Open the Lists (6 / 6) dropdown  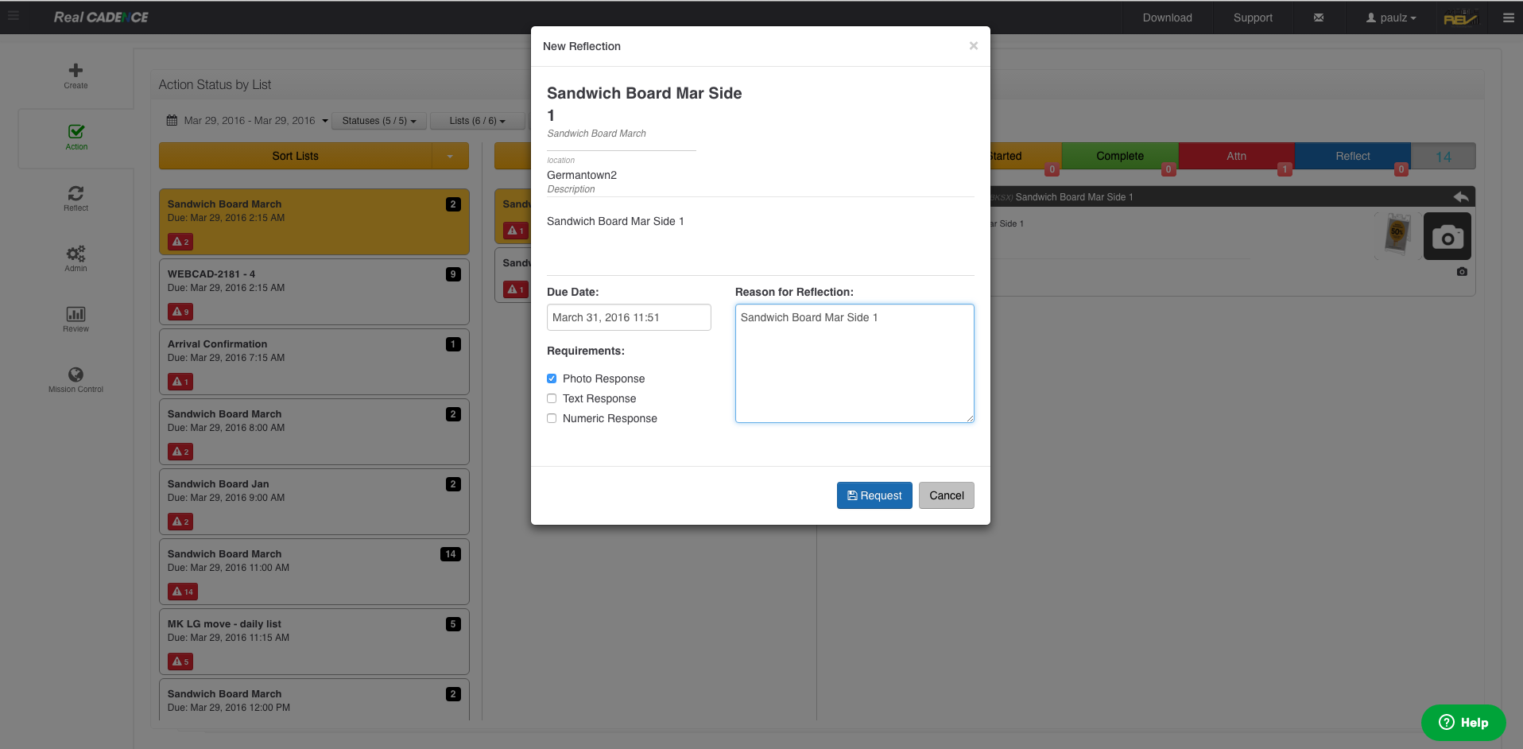(x=477, y=121)
